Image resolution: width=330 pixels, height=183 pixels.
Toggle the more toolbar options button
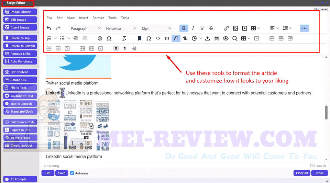[304, 28]
